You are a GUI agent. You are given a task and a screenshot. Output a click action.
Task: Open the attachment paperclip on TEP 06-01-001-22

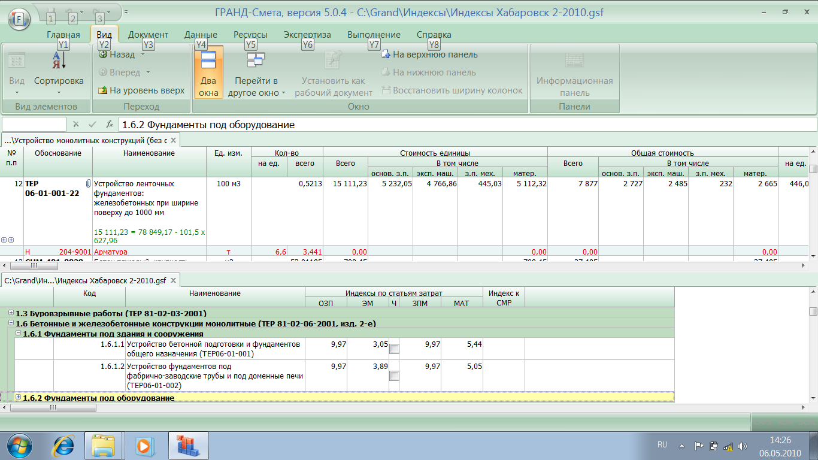(x=88, y=183)
